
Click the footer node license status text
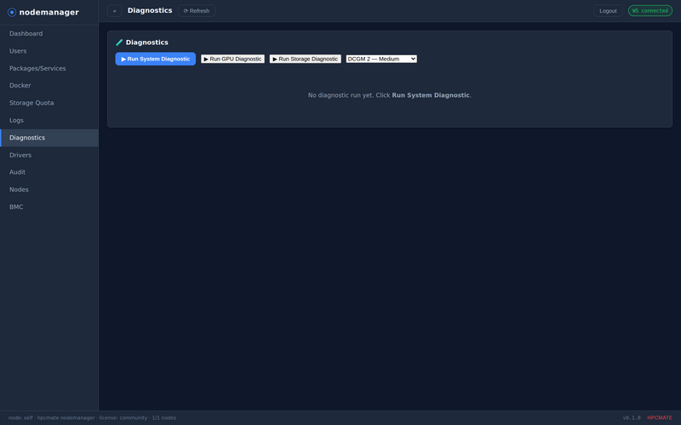[x=92, y=418]
